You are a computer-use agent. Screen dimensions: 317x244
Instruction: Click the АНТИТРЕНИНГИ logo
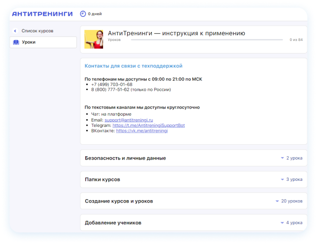pyautogui.click(x=42, y=14)
